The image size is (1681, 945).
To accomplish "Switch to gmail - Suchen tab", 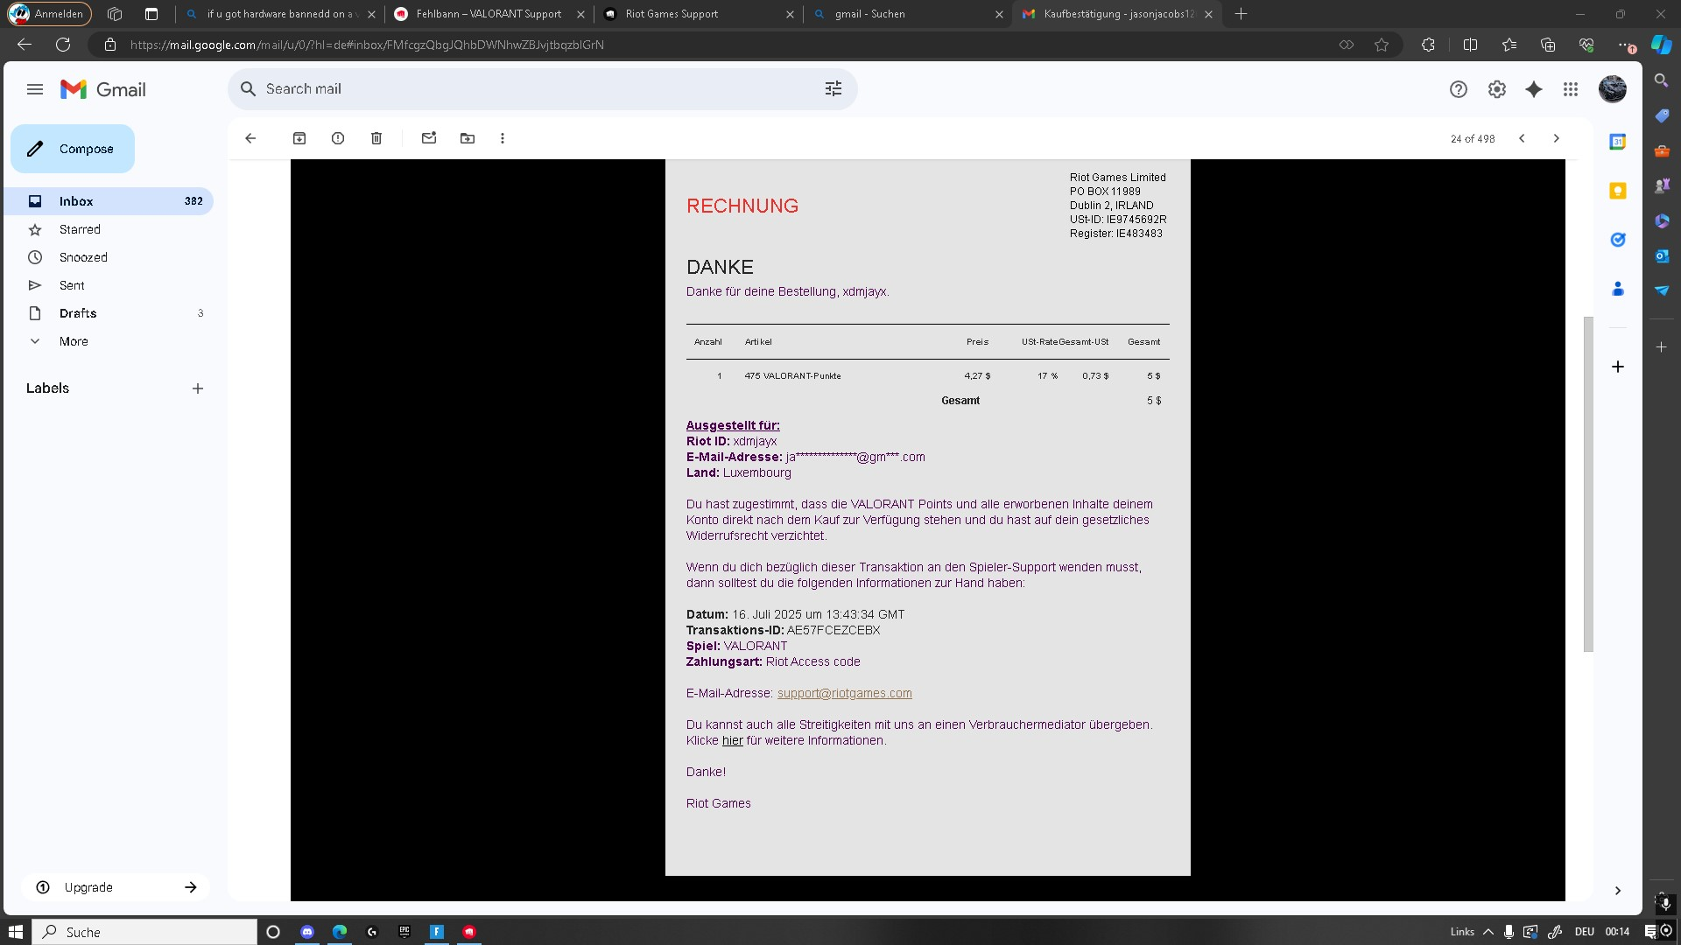I will point(908,14).
